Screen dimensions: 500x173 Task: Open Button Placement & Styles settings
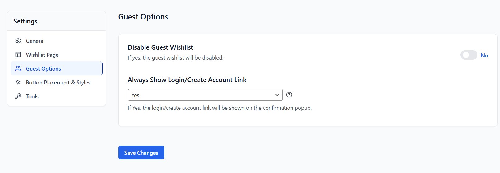pyautogui.click(x=58, y=83)
